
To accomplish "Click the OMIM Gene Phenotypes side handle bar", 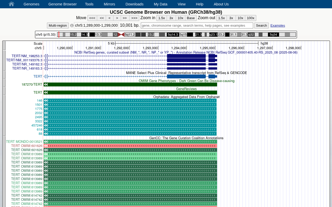I will 4,83.
